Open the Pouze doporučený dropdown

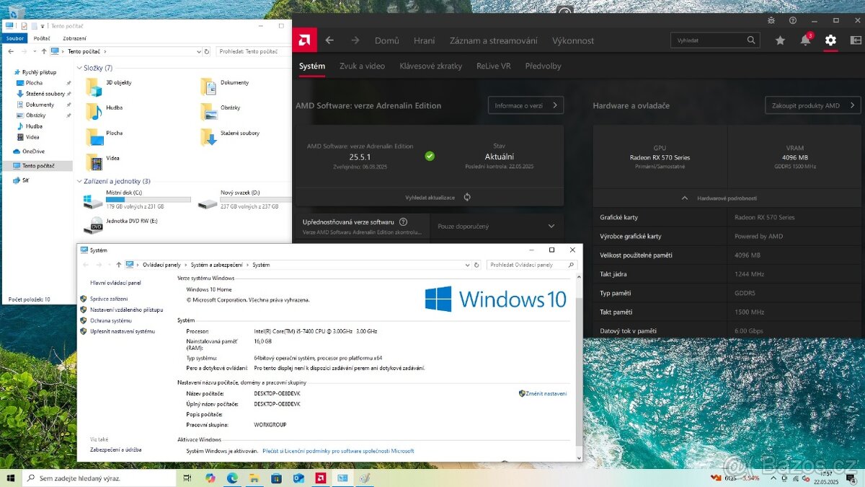click(497, 227)
